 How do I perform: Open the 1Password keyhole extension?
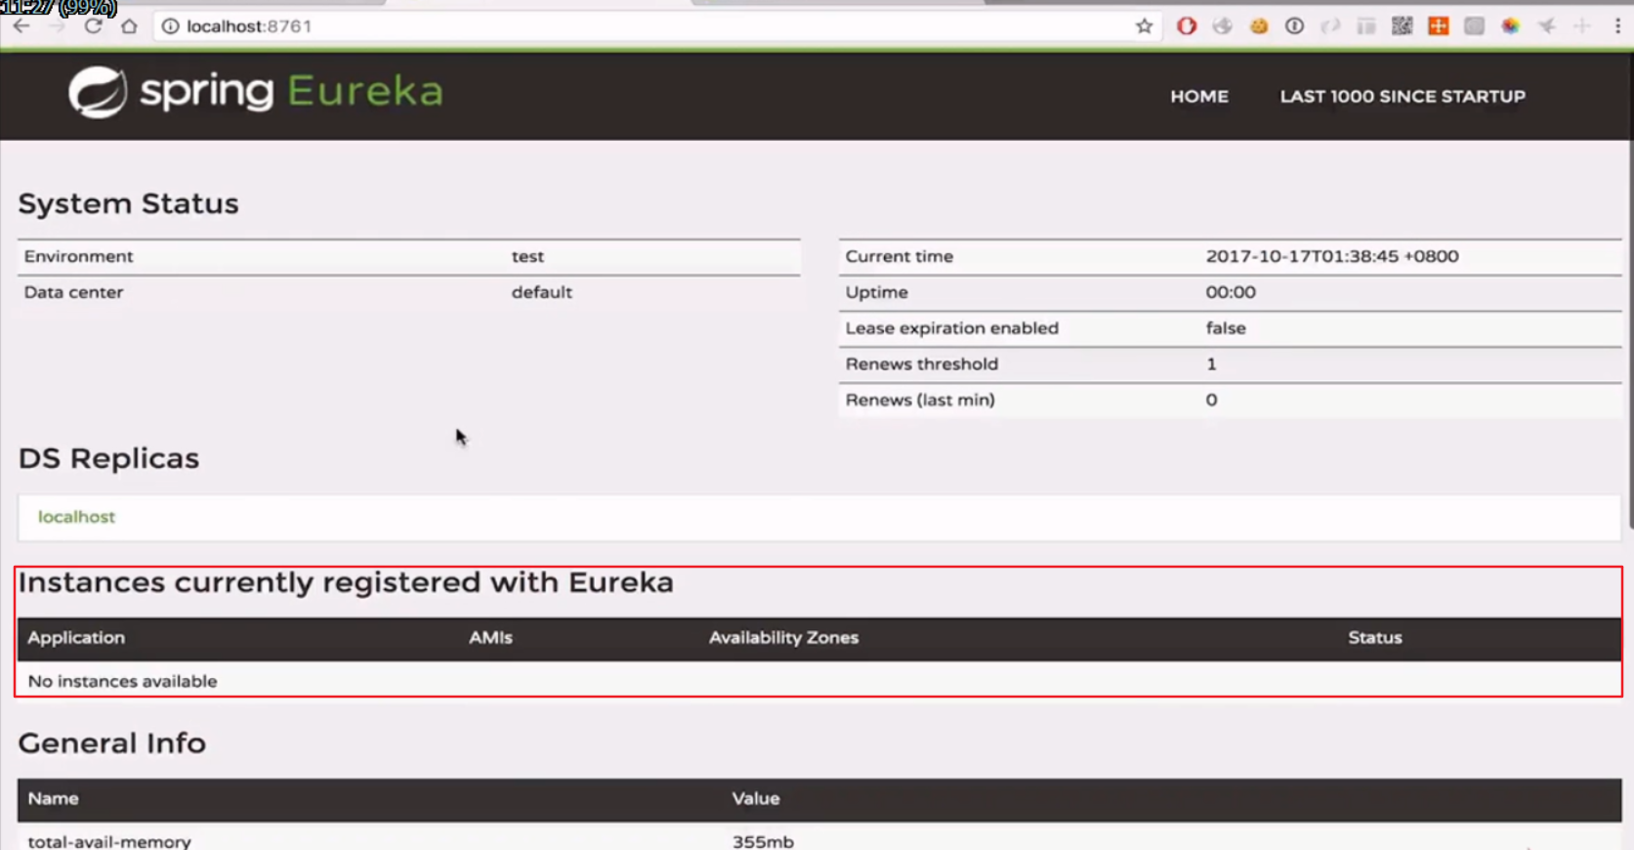(1294, 26)
